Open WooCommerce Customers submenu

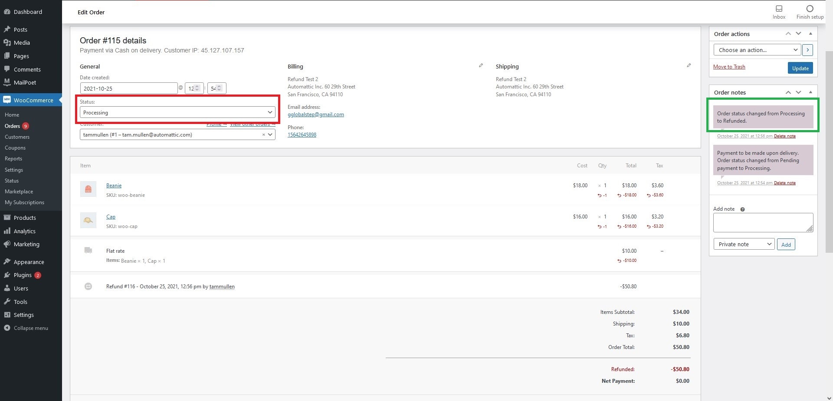17,137
